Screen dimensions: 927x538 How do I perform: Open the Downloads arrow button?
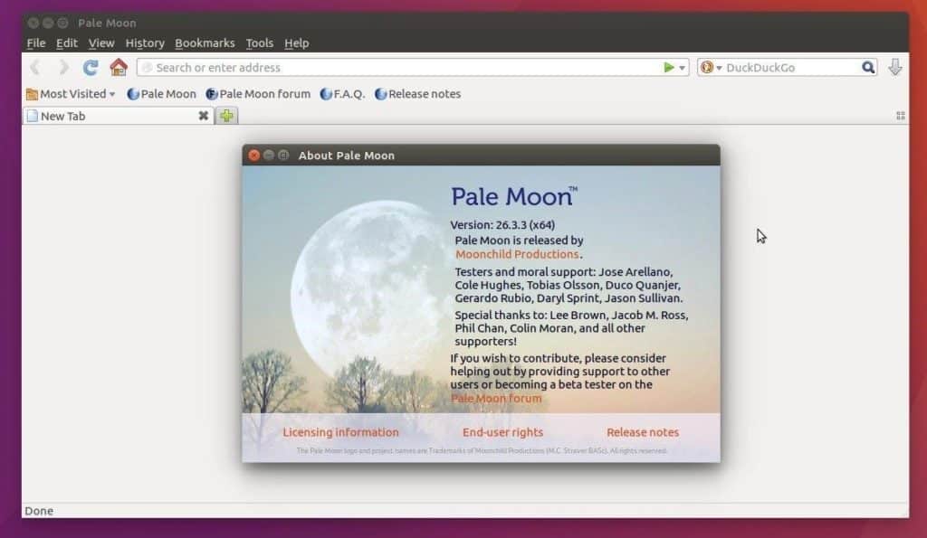894,67
